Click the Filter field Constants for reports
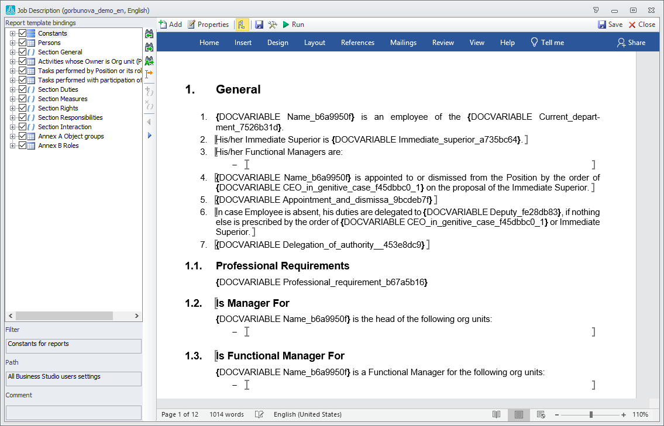This screenshot has height=426, width=664. click(x=74, y=346)
